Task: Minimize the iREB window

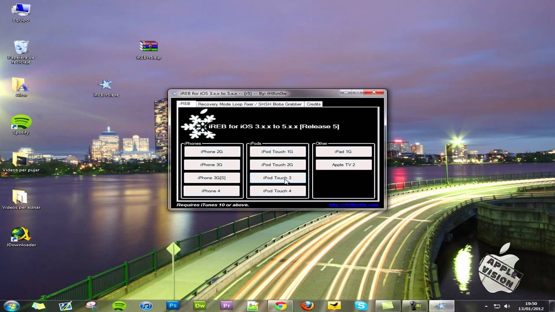Action: (x=346, y=92)
